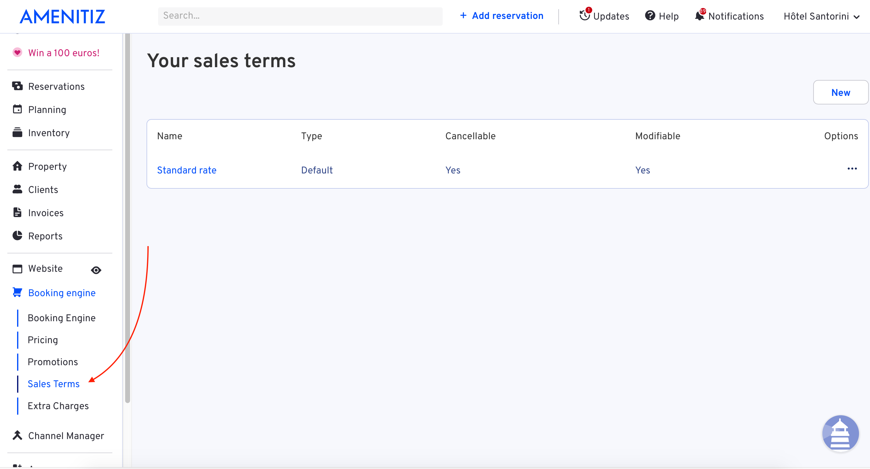
Task: Select Inventory in the sidebar
Action: tap(49, 133)
